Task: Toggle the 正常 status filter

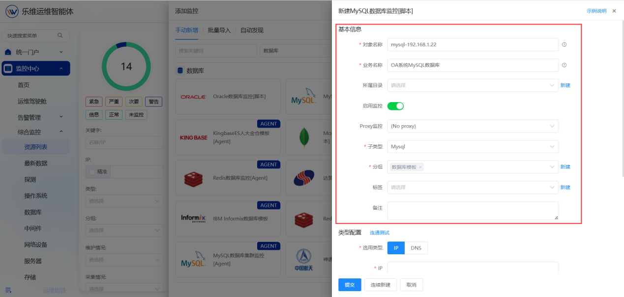Action: tap(114, 114)
